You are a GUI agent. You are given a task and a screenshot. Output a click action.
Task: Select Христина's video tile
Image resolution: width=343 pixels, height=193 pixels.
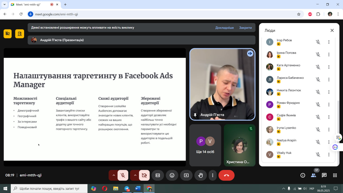click(x=240, y=145)
